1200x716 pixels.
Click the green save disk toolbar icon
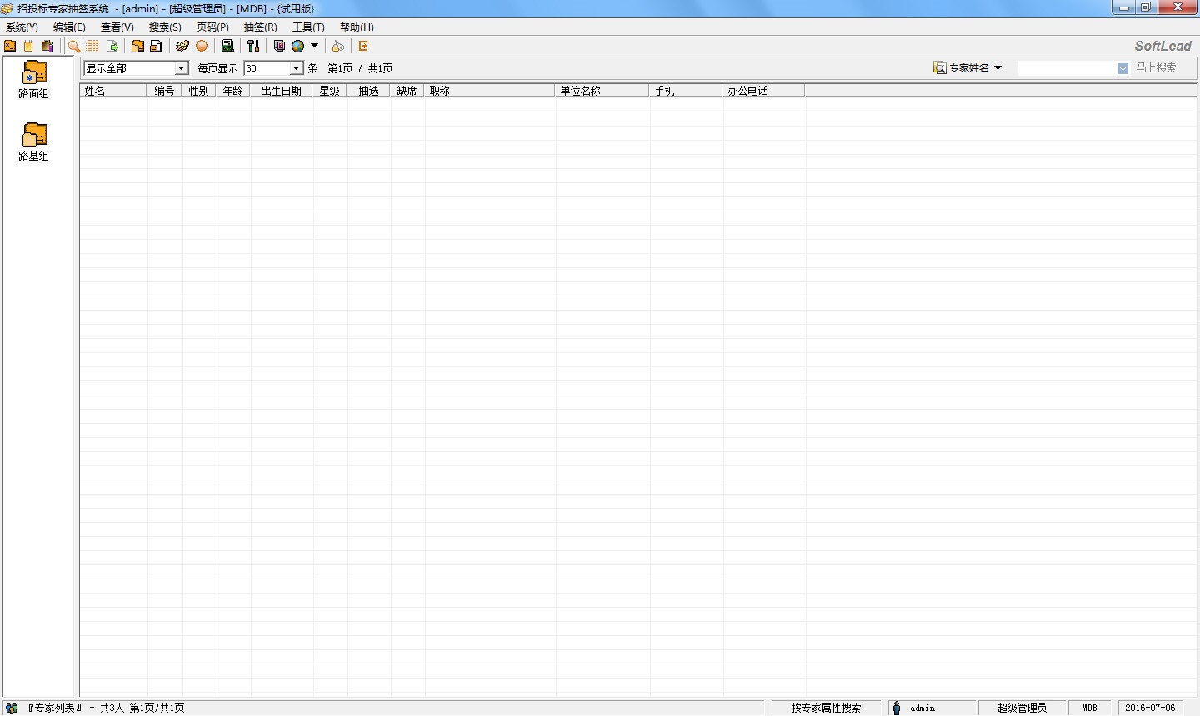[227, 47]
